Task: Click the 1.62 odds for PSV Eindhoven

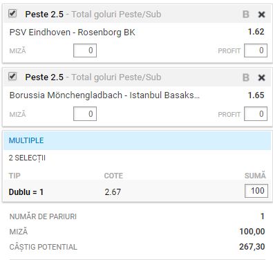Action: pos(256,32)
